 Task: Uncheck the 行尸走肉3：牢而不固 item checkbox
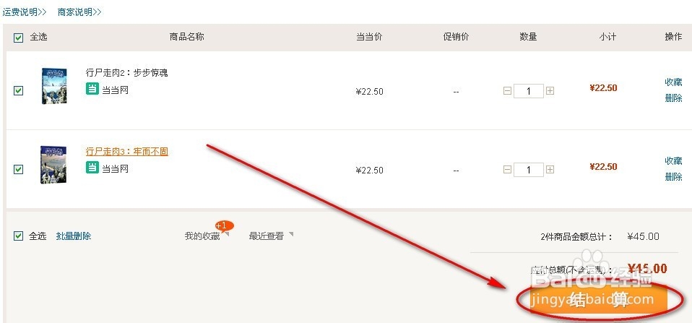tap(18, 169)
